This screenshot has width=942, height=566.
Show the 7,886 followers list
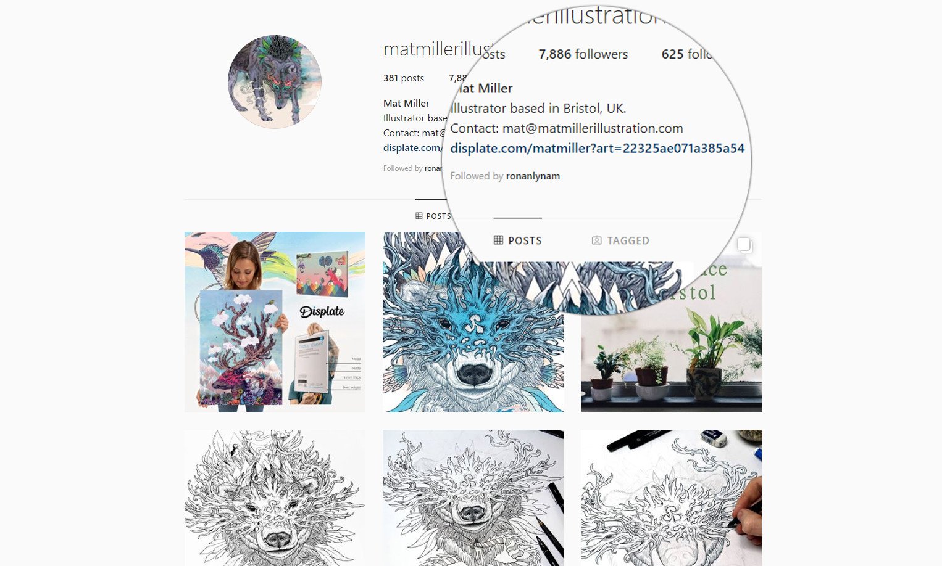(x=583, y=54)
